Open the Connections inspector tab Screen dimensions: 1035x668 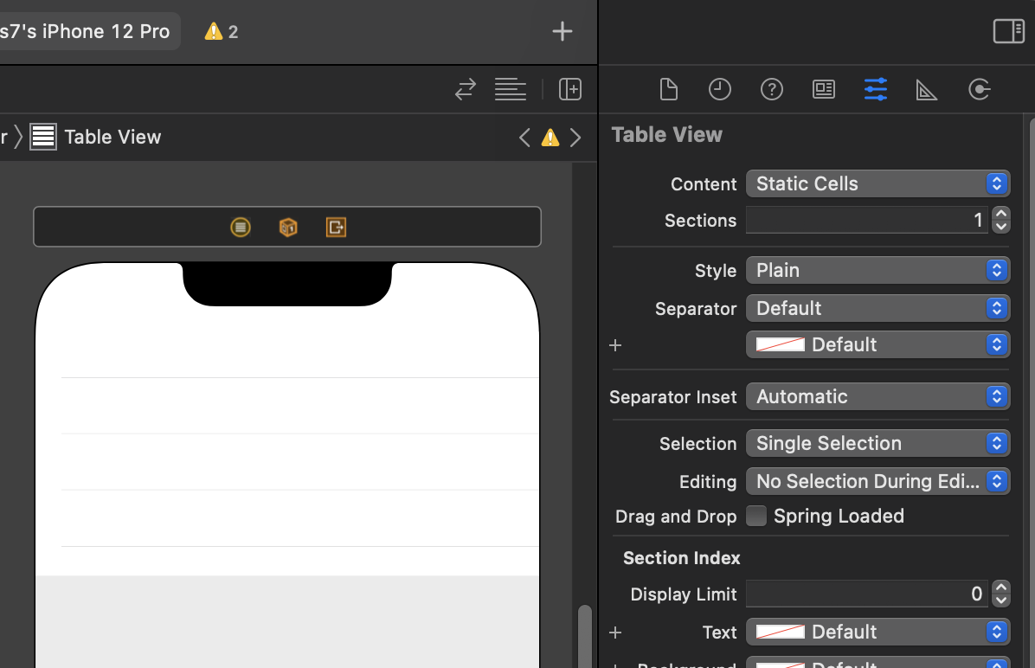coord(979,89)
